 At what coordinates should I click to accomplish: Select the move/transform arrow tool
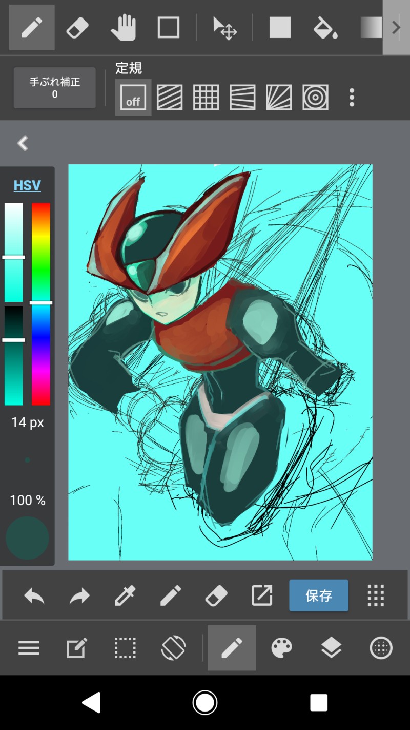(x=224, y=27)
